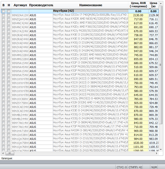Click the price cell 980.00
The height and width of the screenshot is (169, 165).
click(x=138, y=119)
